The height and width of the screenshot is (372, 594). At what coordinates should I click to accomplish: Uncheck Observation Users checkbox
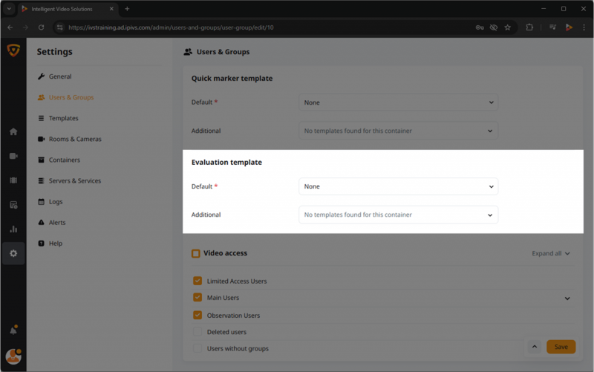pyautogui.click(x=198, y=315)
